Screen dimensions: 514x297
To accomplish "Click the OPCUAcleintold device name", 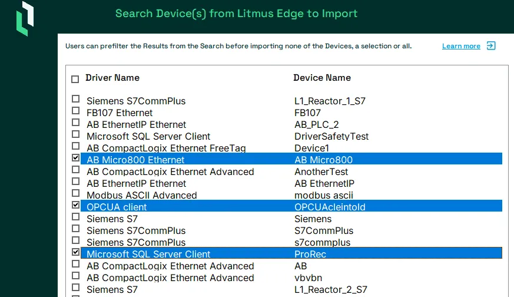I will pos(330,207).
